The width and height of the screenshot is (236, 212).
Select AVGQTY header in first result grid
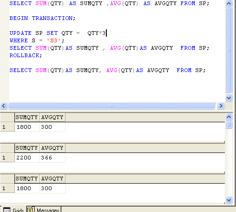pyautogui.click(x=52, y=117)
